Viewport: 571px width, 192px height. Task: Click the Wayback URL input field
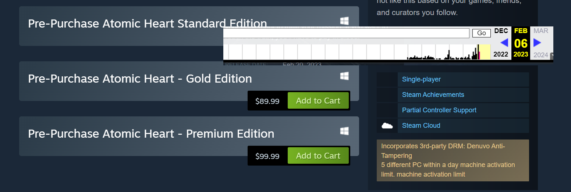(346, 33)
